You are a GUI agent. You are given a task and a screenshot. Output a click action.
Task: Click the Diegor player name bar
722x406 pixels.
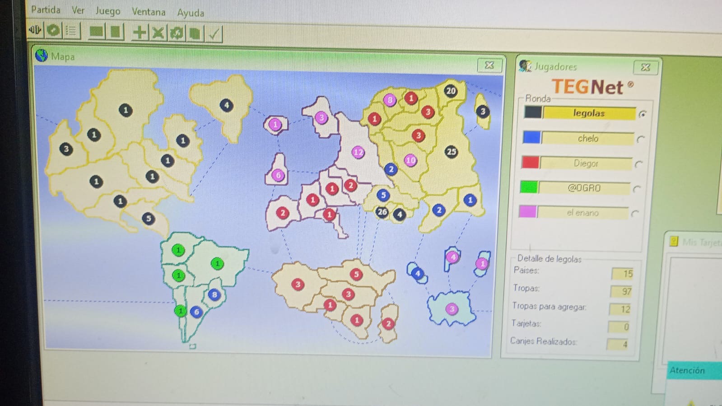coord(586,163)
